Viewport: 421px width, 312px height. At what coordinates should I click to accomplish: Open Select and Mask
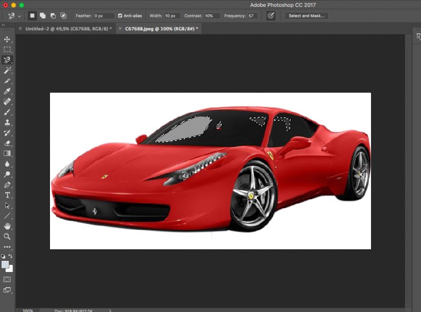click(x=306, y=16)
